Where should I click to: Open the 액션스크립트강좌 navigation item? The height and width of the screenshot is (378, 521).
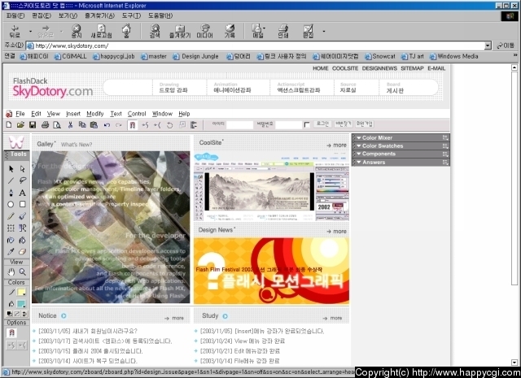pos(299,90)
